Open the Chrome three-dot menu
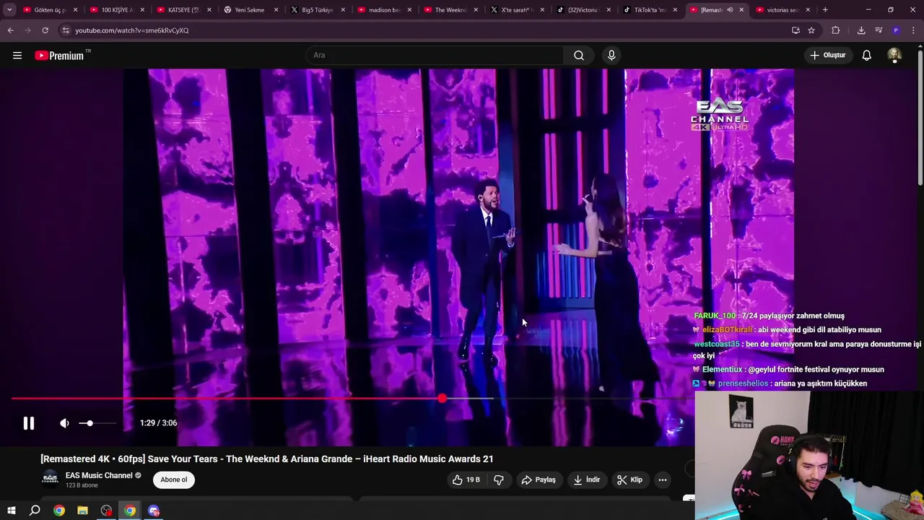The image size is (924, 520). [913, 30]
